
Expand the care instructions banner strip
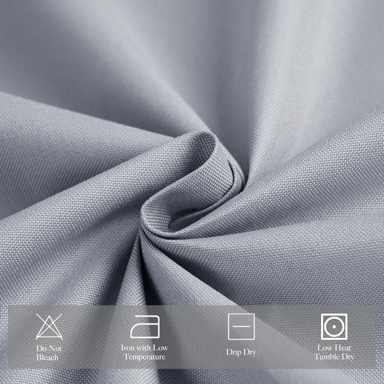192,336
